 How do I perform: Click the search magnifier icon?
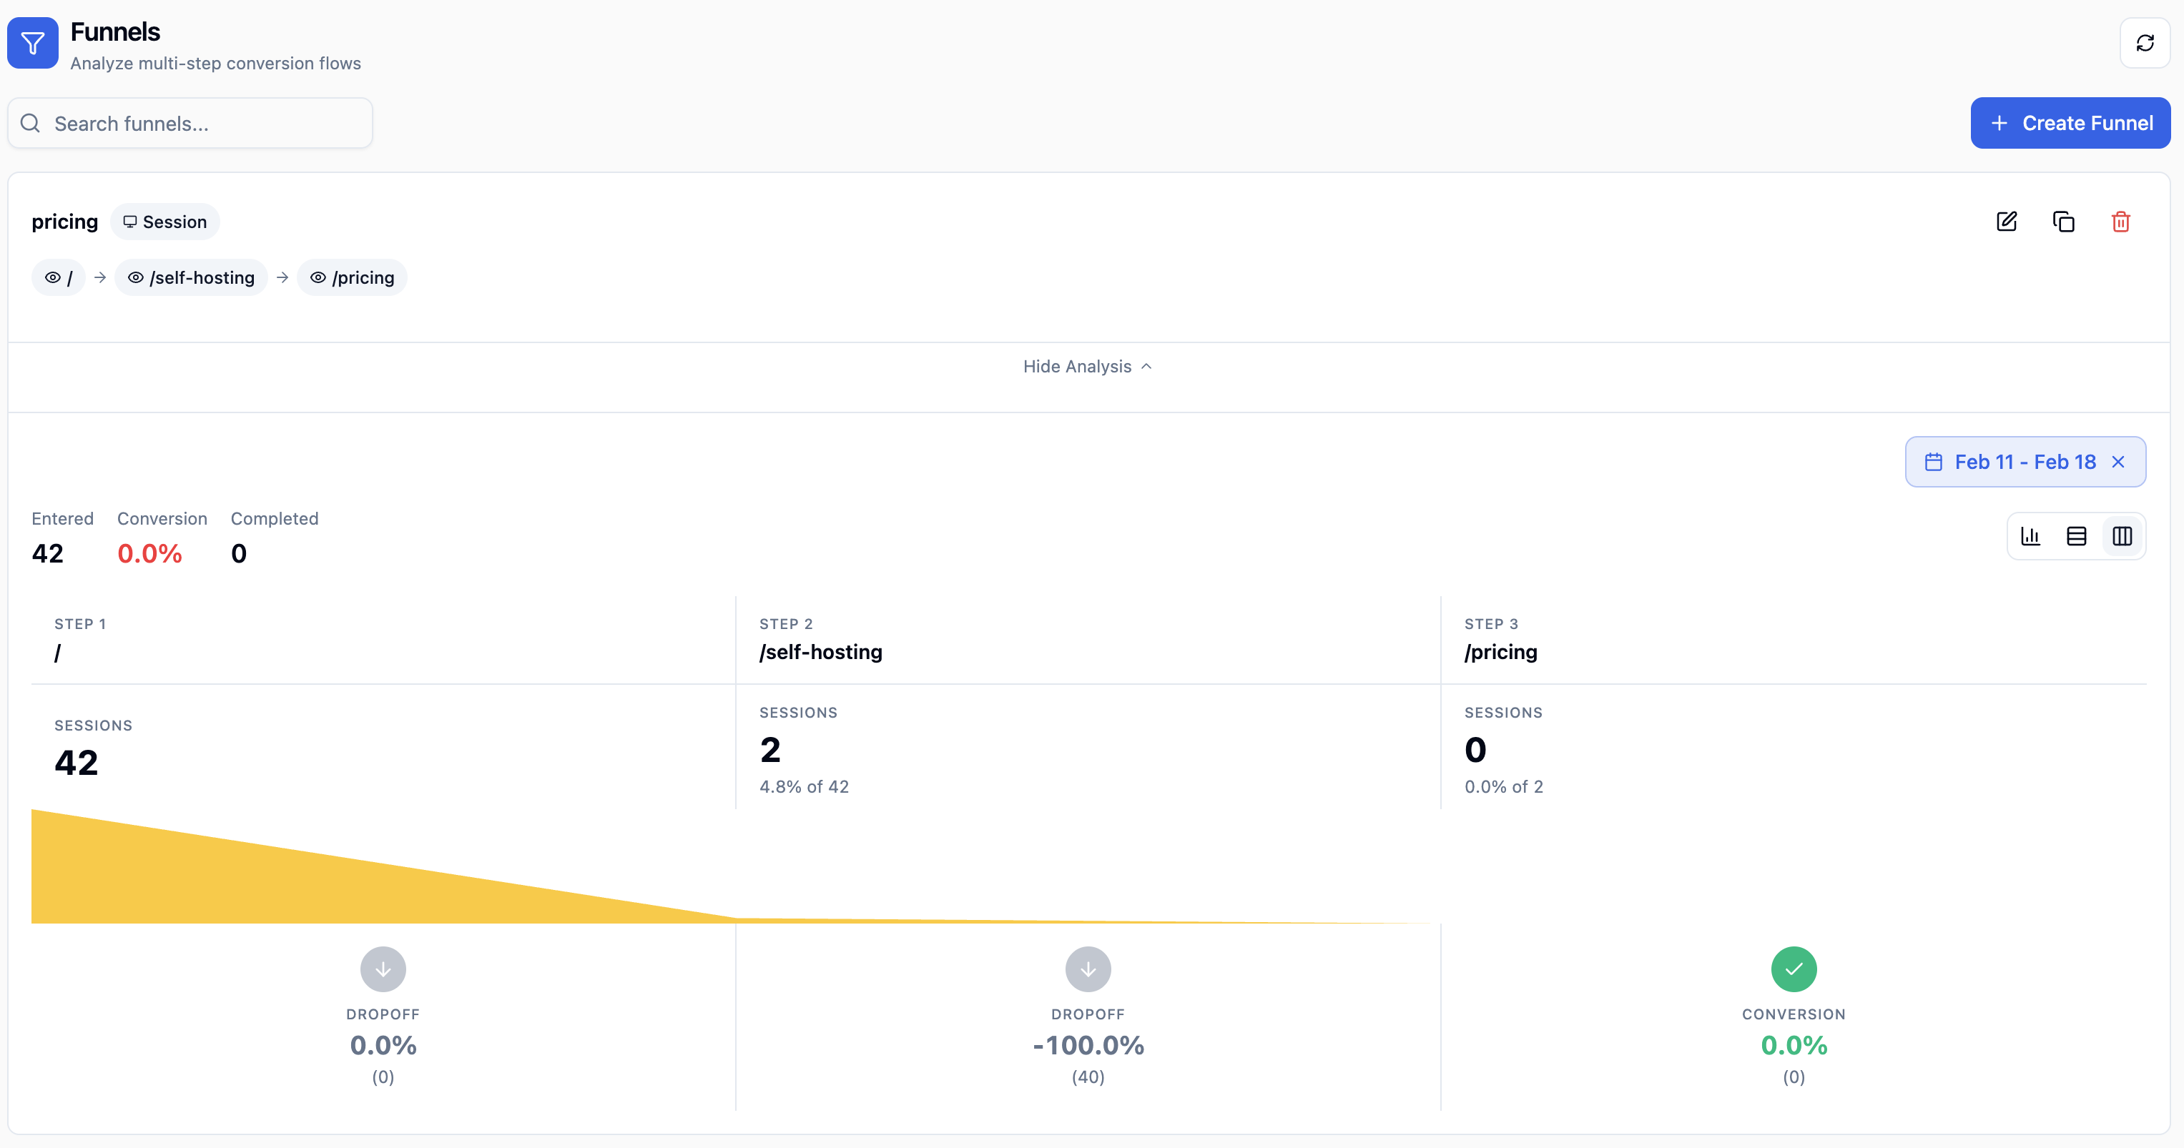(x=31, y=124)
